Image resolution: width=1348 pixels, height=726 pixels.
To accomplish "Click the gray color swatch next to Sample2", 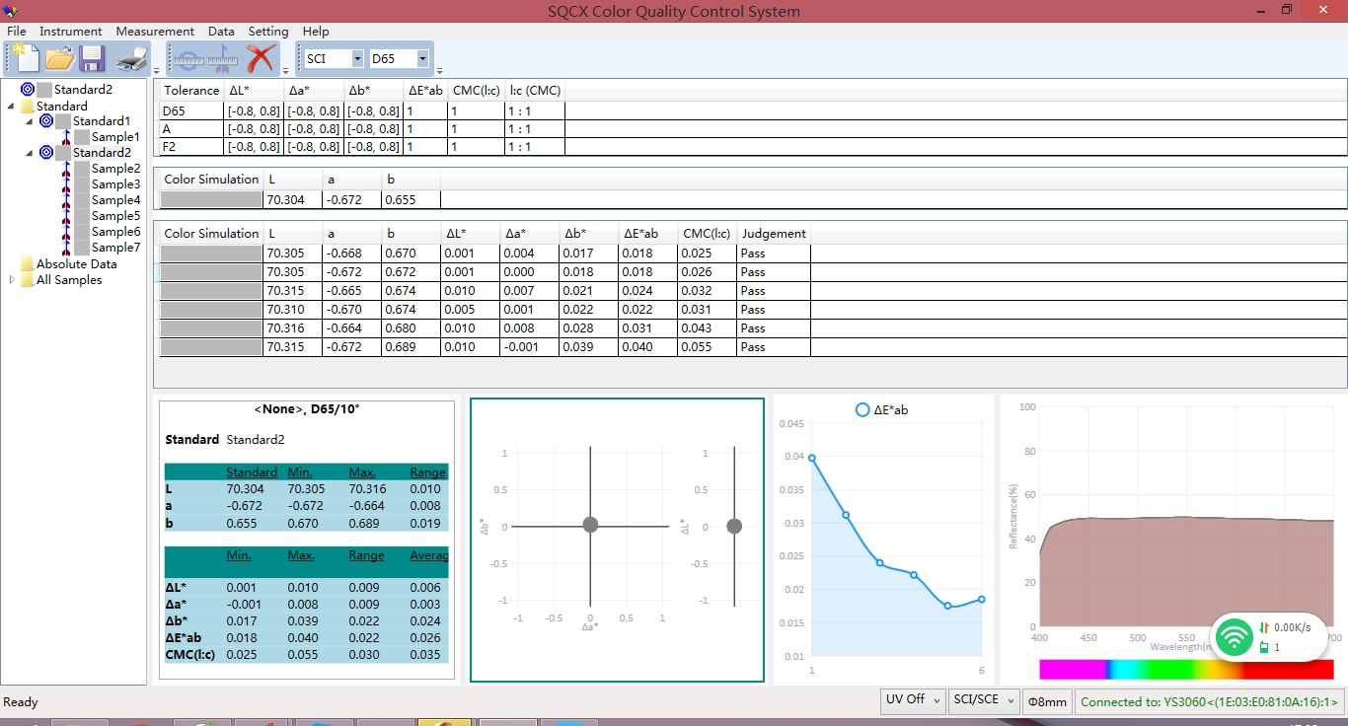I will coord(82,169).
